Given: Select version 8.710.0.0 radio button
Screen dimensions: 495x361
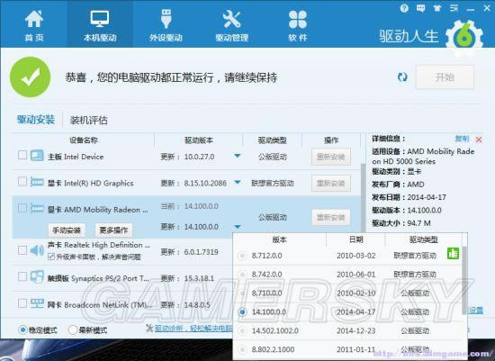Looking at the screenshot, I should point(242,293).
